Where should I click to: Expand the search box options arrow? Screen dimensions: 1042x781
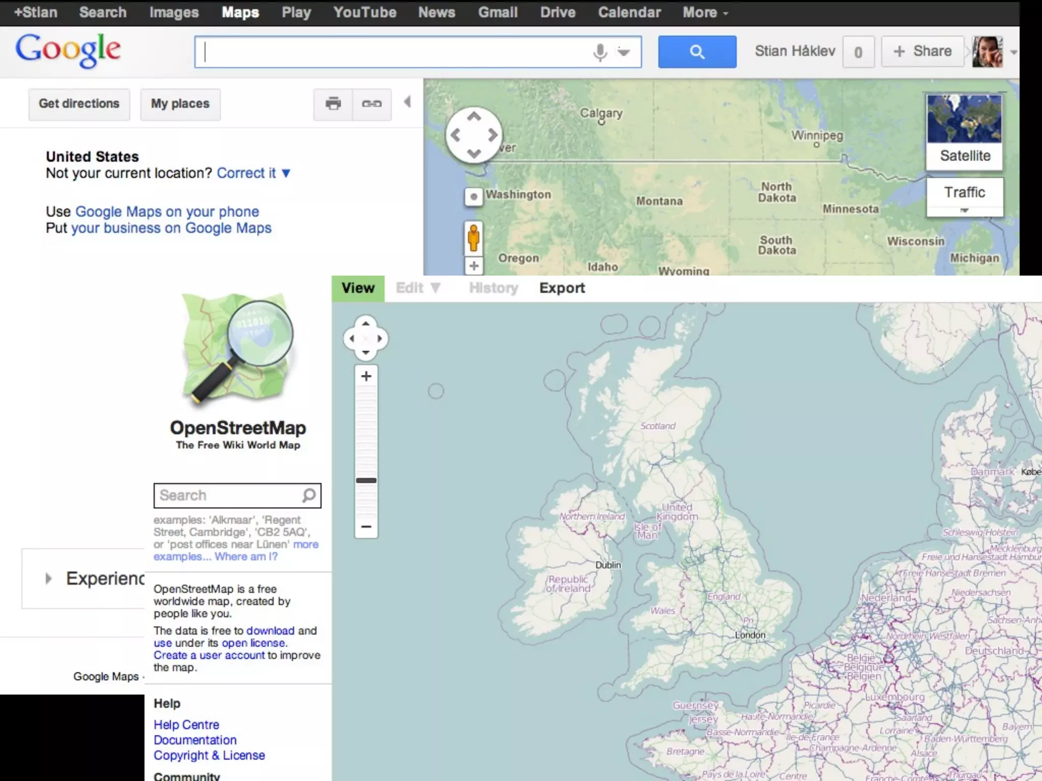624,52
